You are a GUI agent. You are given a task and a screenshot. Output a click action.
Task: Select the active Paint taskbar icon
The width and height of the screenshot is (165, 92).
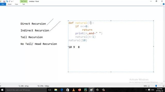(91, 90)
